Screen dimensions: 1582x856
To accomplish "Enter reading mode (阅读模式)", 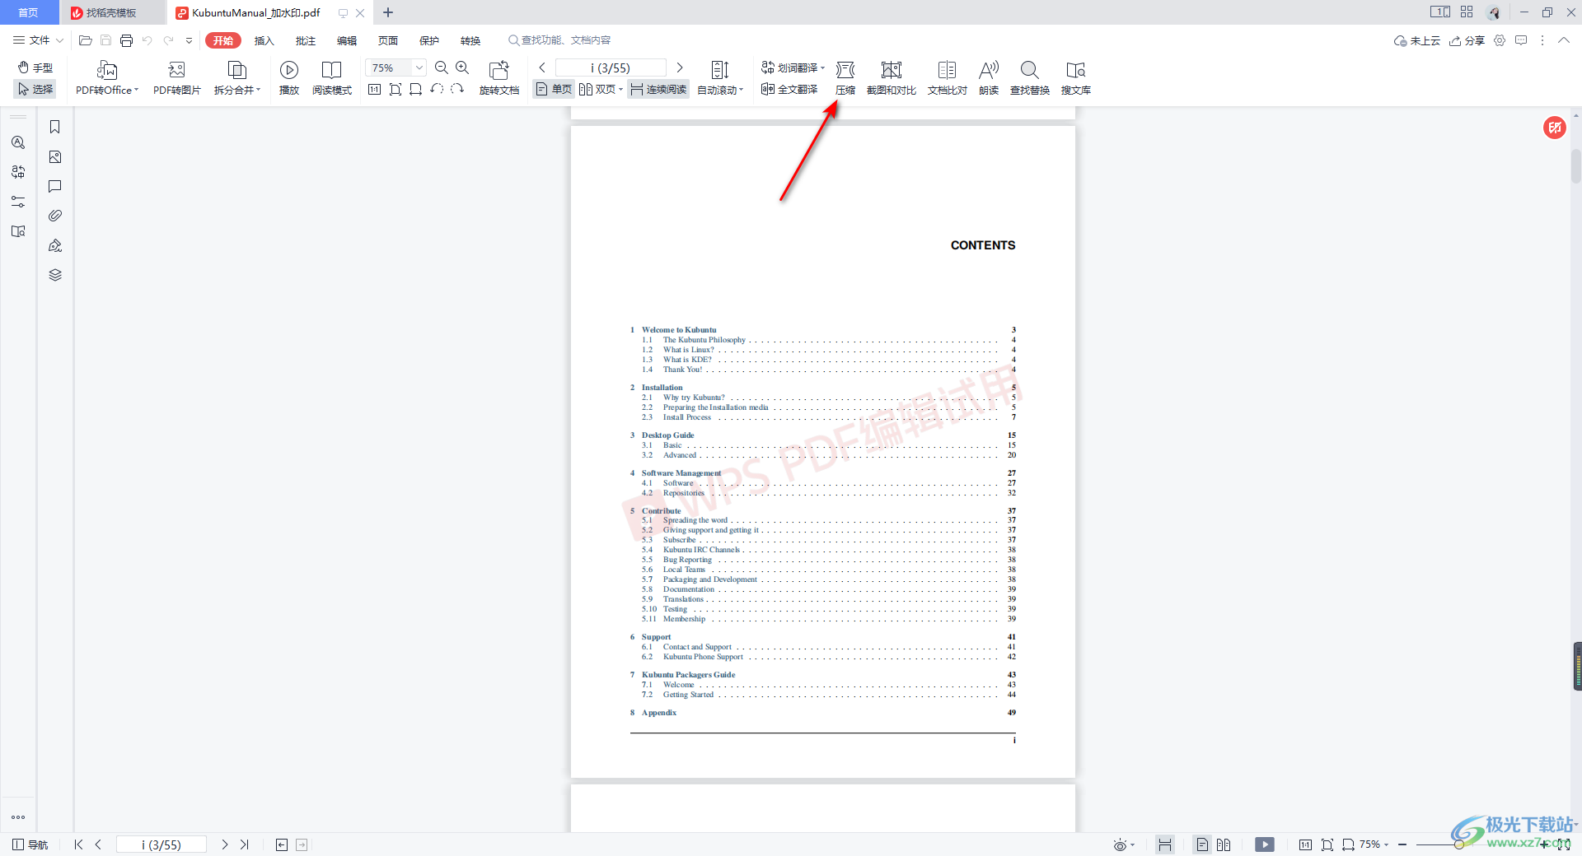I will point(332,78).
